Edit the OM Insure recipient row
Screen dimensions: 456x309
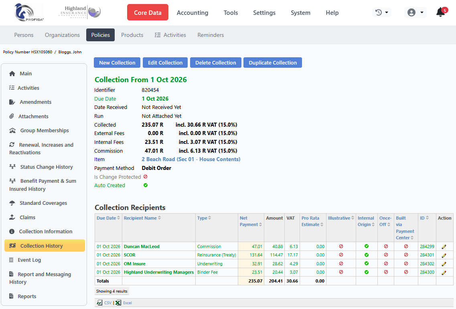point(444,264)
